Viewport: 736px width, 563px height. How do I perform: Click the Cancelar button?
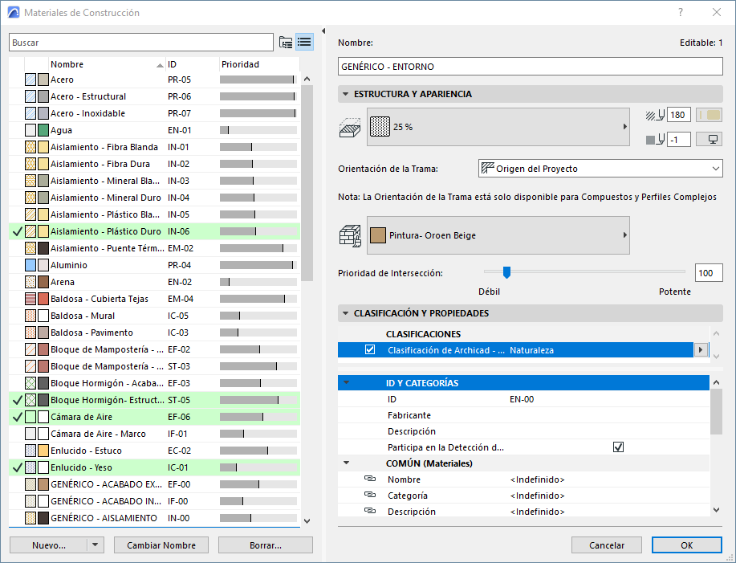pos(607,545)
